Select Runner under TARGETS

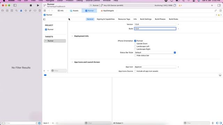coord(55,41)
